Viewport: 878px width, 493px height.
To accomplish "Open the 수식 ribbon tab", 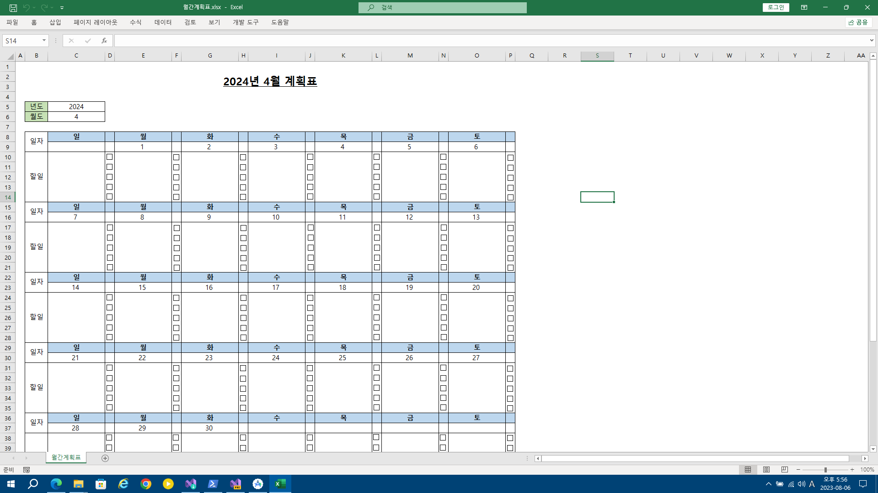I will point(136,22).
